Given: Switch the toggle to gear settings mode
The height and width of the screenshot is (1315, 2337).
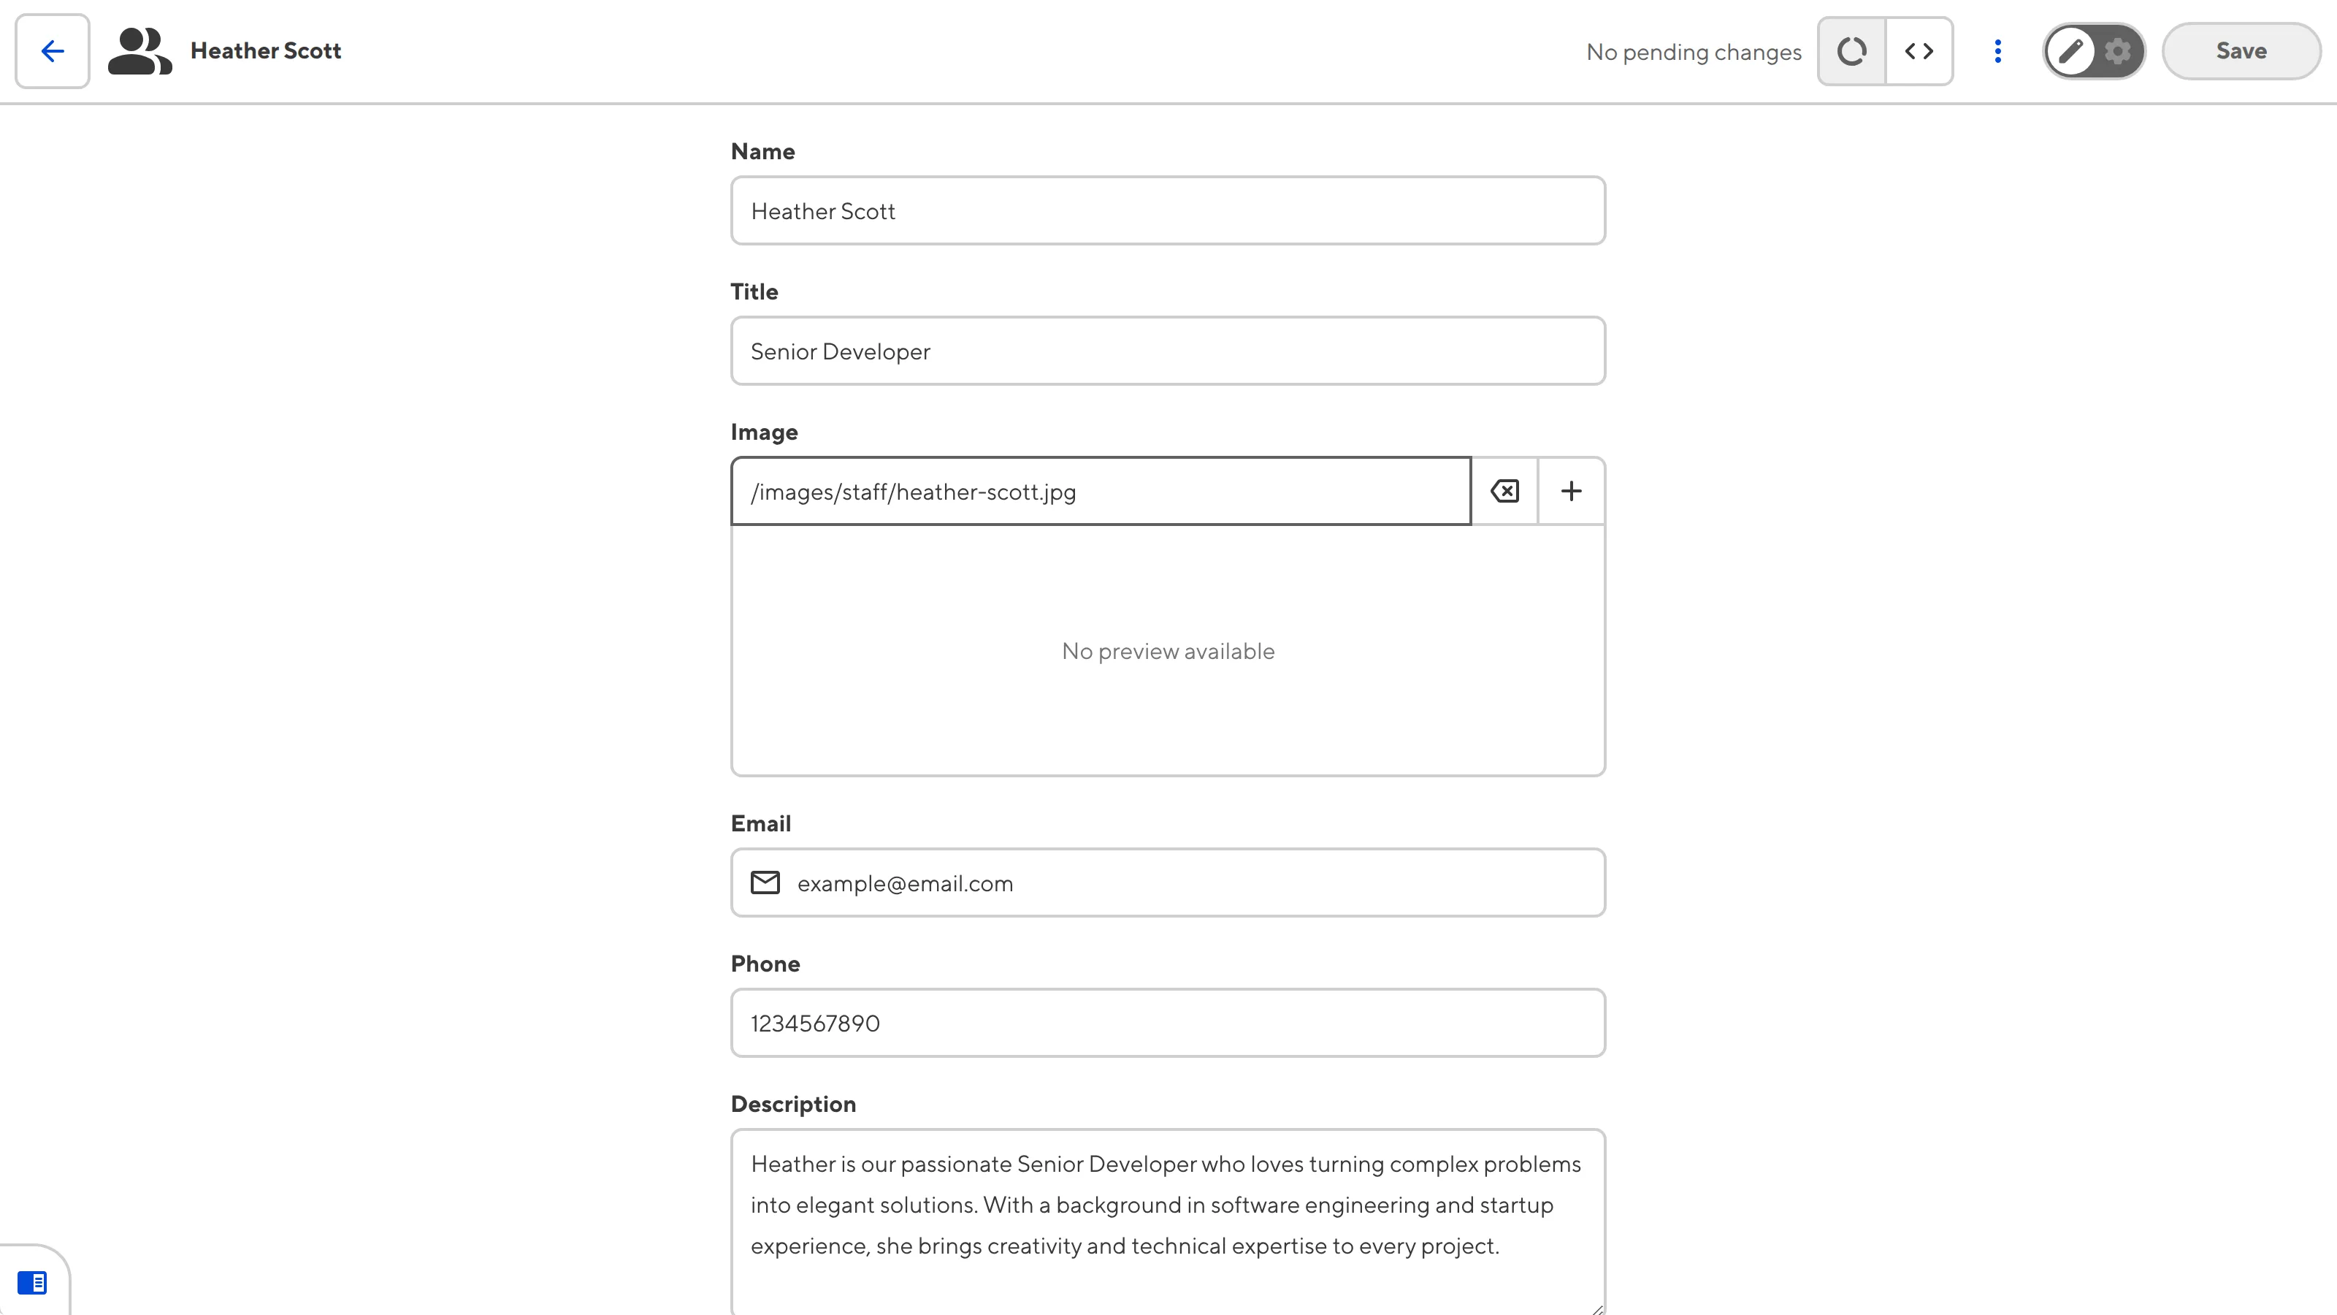Looking at the screenshot, I should (2117, 51).
